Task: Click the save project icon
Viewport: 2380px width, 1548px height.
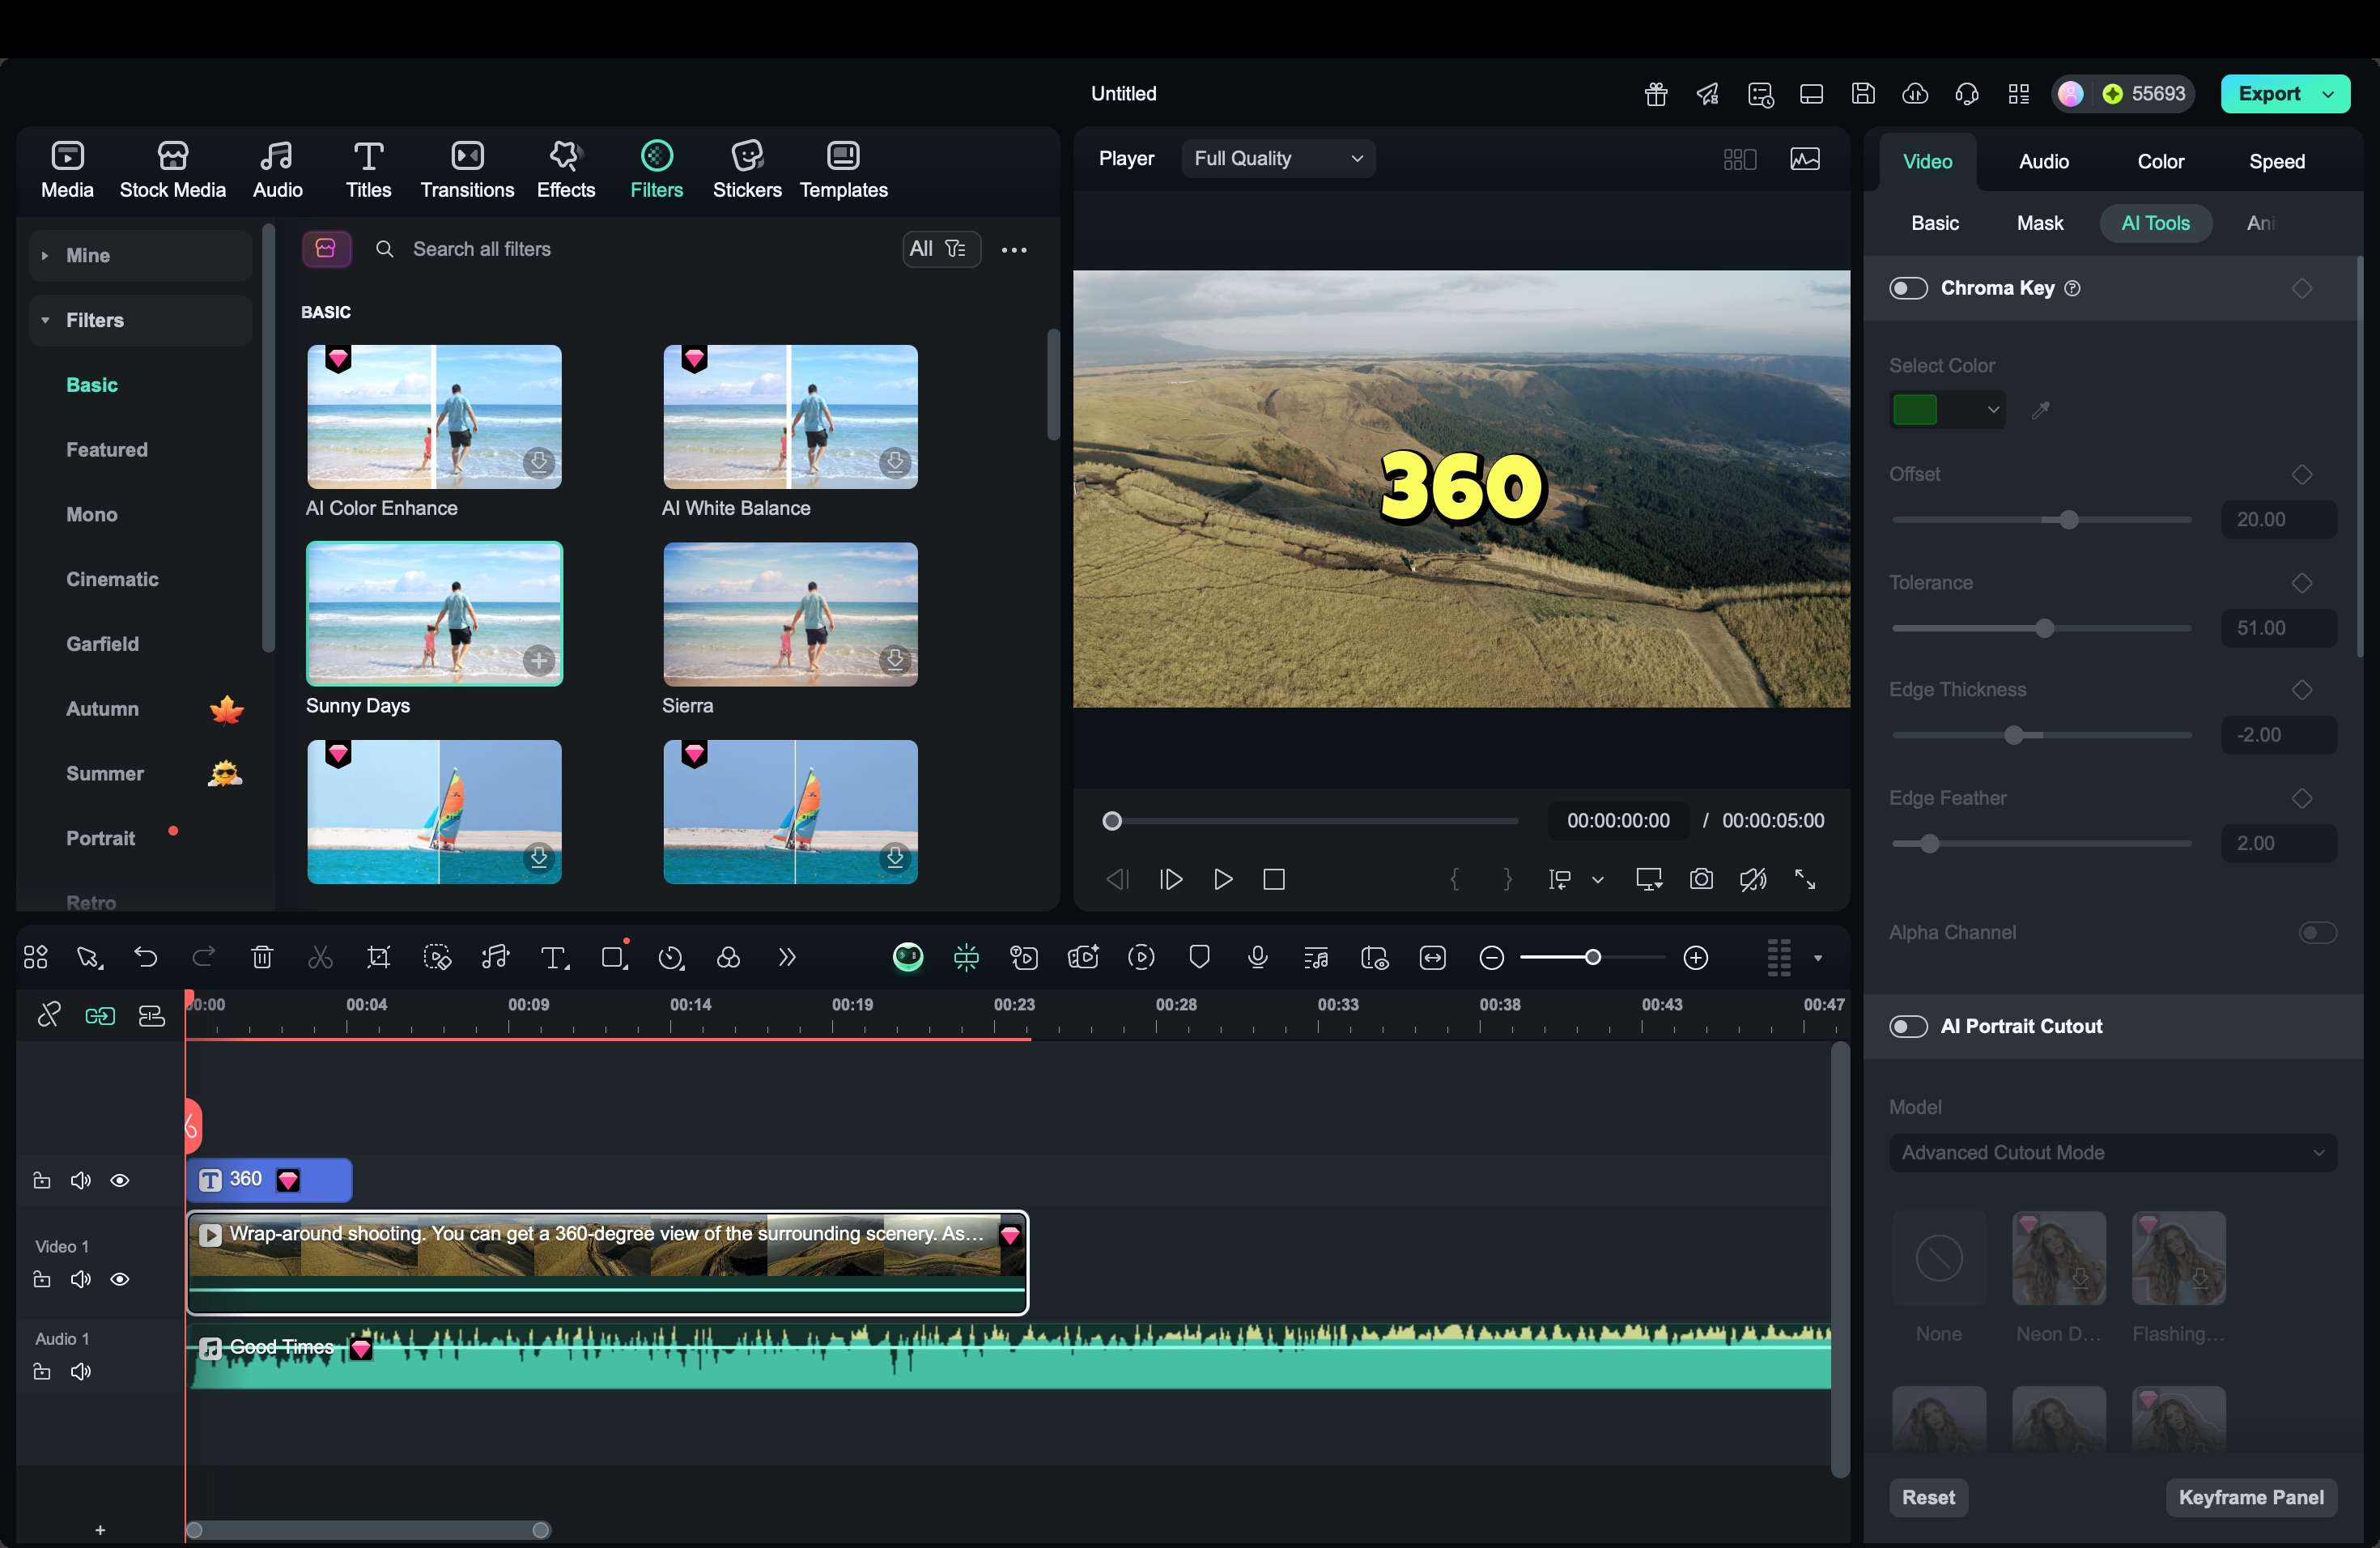Action: click(1863, 93)
